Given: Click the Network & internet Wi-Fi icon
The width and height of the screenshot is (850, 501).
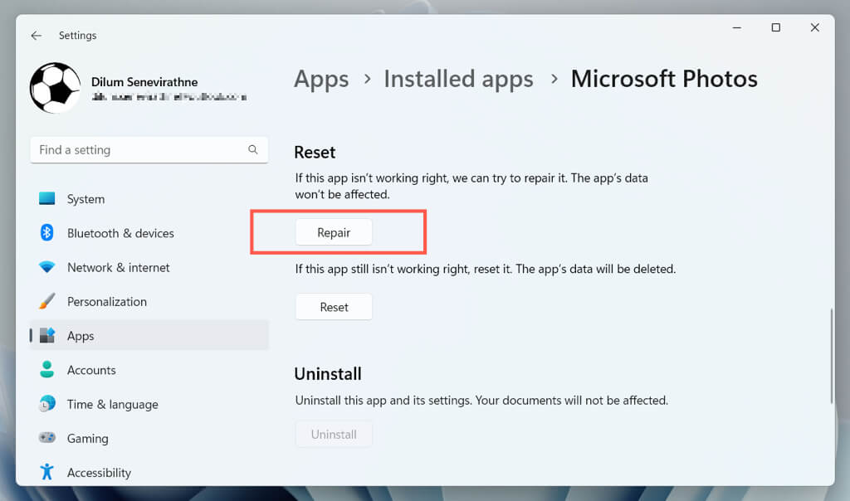Looking at the screenshot, I should point(47,267).
